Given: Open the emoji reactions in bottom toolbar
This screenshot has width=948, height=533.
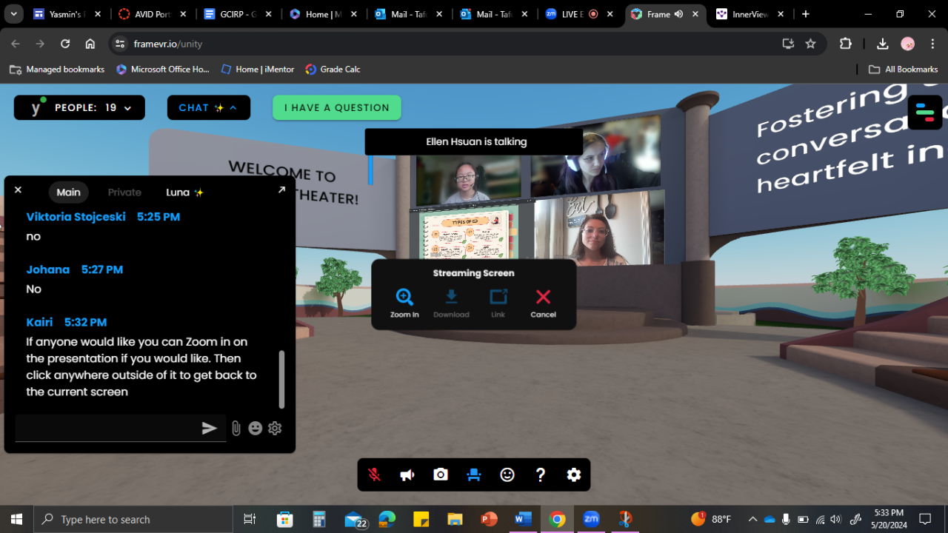Looking at the screenshot, I should click(507, 475).
